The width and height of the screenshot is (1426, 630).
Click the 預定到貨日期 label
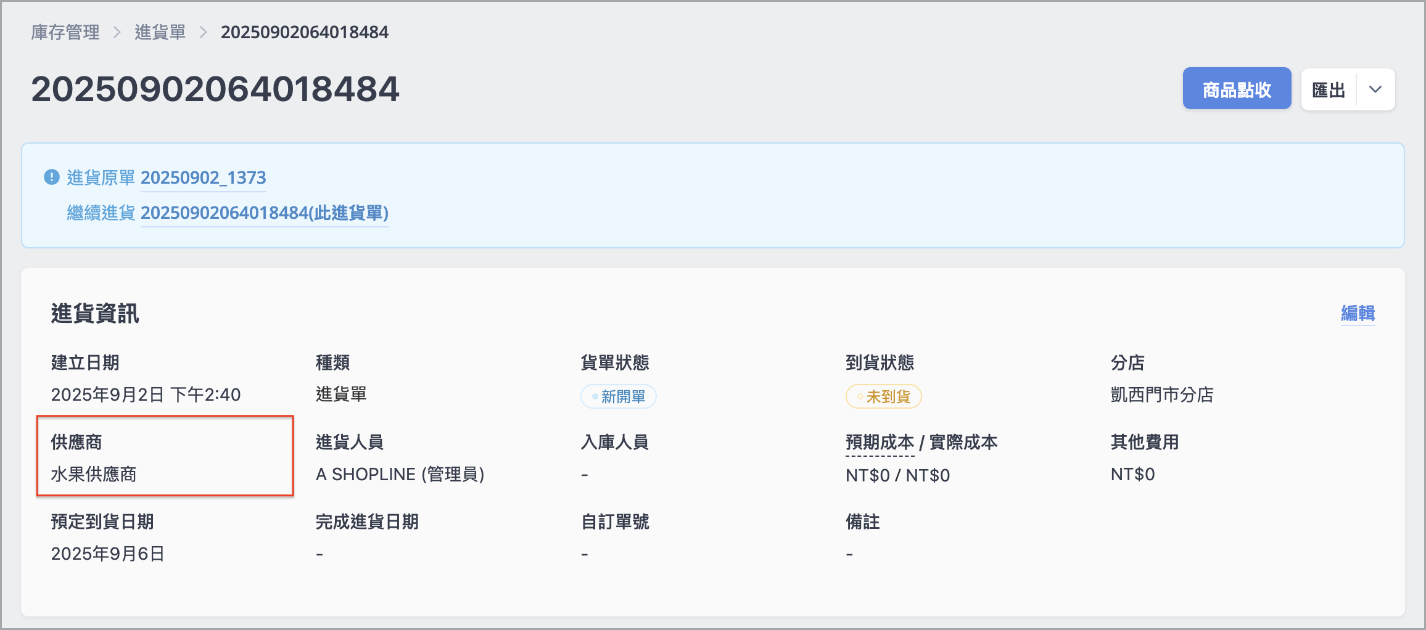tap(102, 522)
